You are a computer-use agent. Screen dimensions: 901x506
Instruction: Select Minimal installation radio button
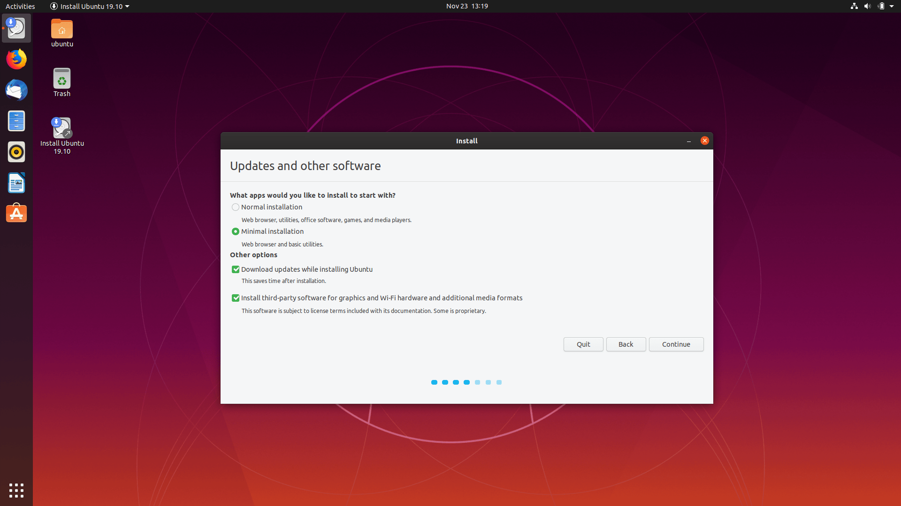(x=236, y=231)
